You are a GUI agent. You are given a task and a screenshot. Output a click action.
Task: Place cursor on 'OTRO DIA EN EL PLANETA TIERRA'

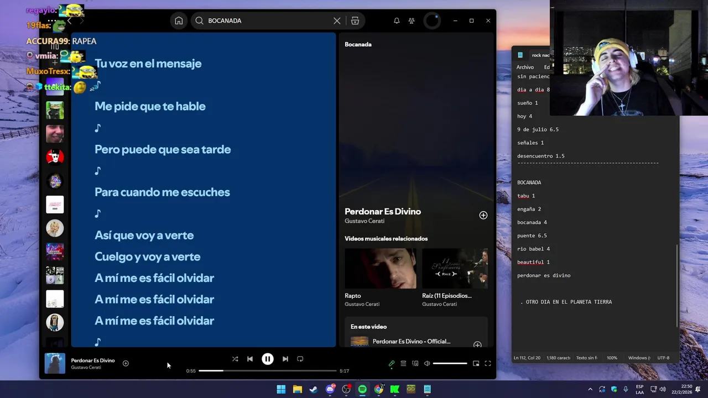569,302
